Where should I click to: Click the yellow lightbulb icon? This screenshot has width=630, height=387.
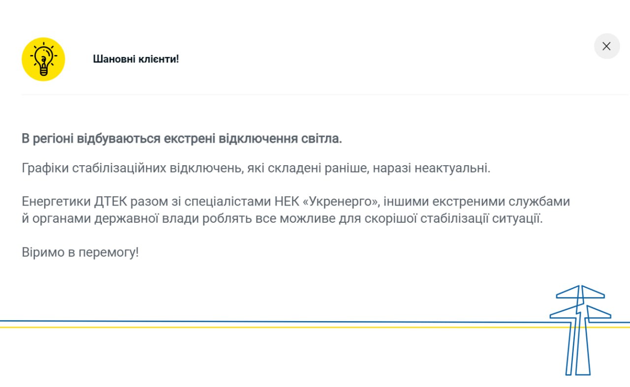pyautogui.click(x=43, y=59)
